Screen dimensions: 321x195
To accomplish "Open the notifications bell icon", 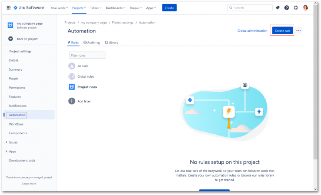I will 278,8.
